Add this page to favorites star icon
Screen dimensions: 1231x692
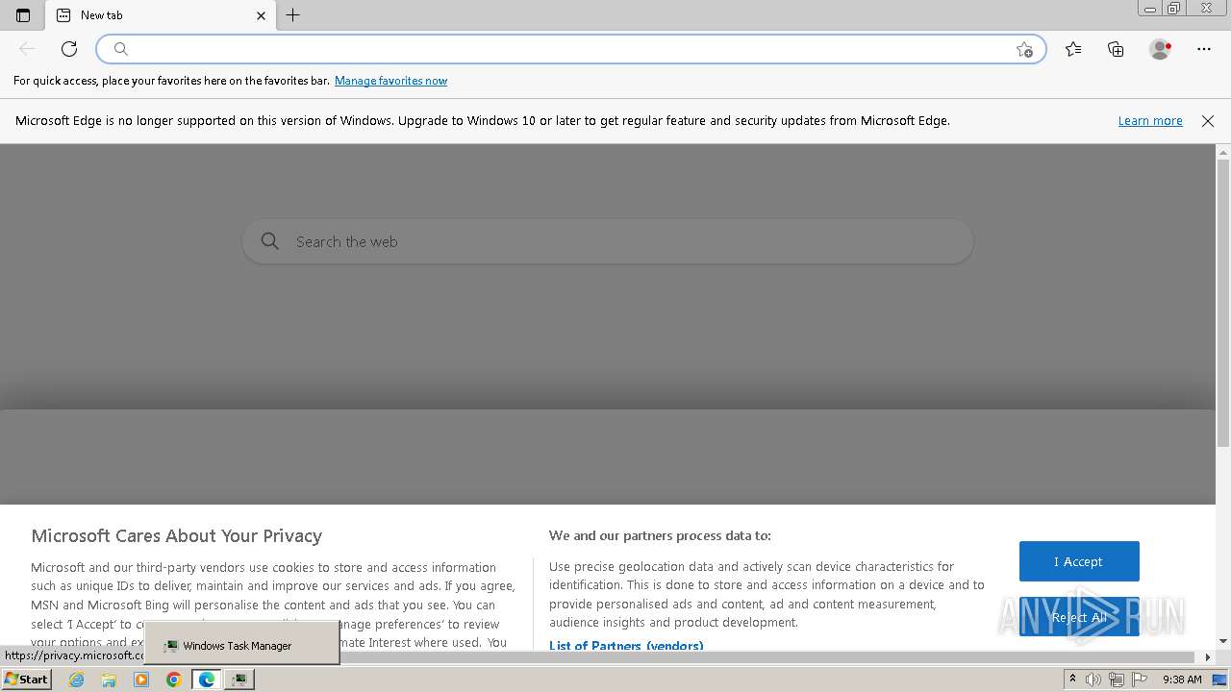point(1024,49)
